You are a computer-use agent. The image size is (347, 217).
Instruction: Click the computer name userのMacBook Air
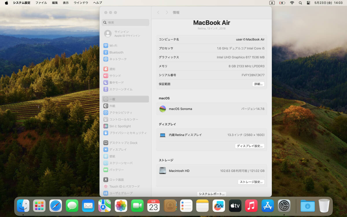click(x=250, y=39)
